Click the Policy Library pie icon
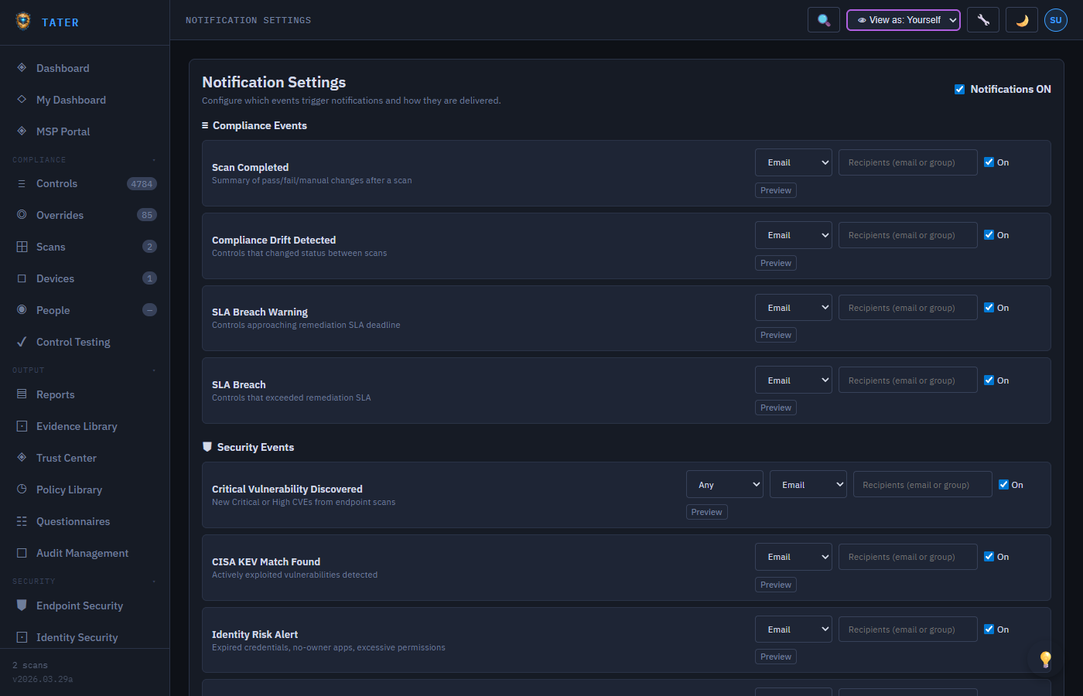This screenshot has height=696, width=1083. coord(22,490)
